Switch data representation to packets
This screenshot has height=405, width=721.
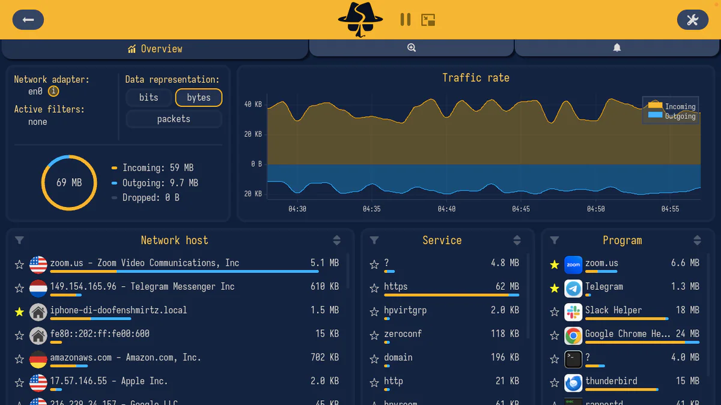[173, 118]
